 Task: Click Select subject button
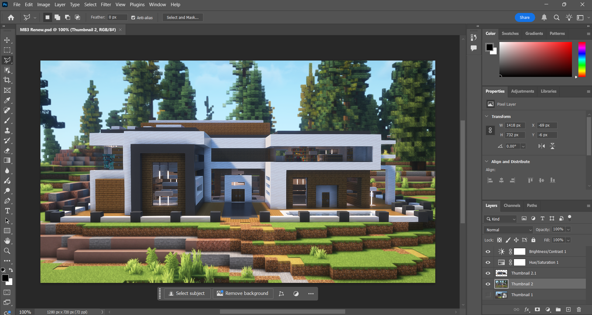(x=187, y=293)
